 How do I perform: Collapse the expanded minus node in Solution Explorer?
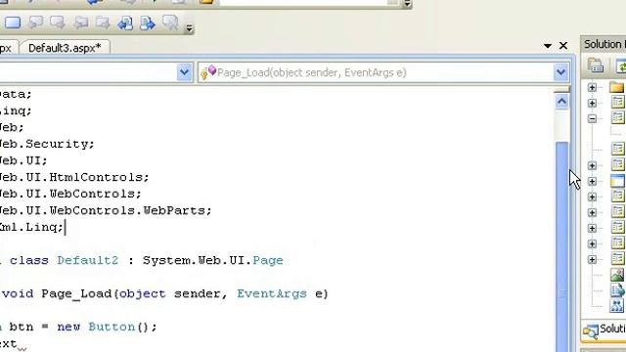click(x=592, y=118)
